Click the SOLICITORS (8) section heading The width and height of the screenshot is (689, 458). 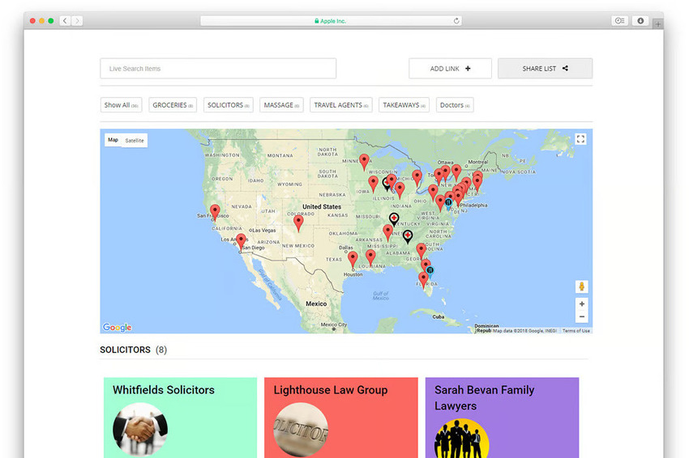[133, 350]
